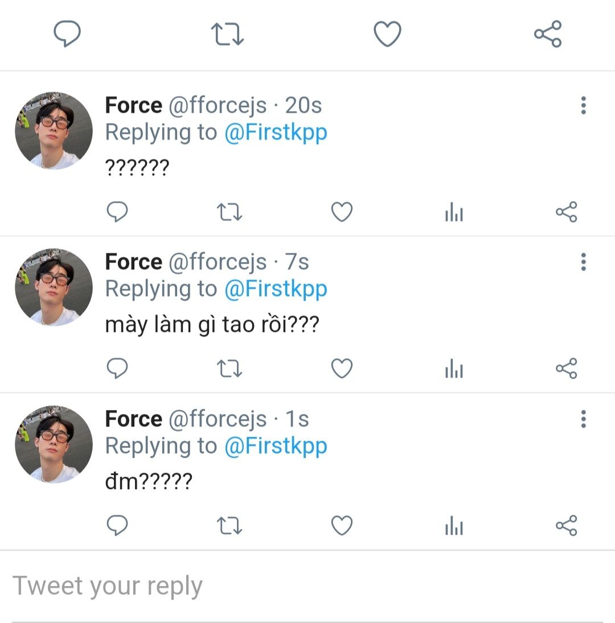
Task: Share the main tweet at top
Action: (x=548, y=34)
